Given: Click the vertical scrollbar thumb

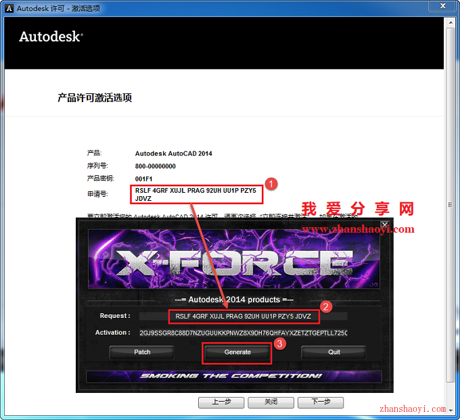Looking at the screenshot, I should [451, 205].
